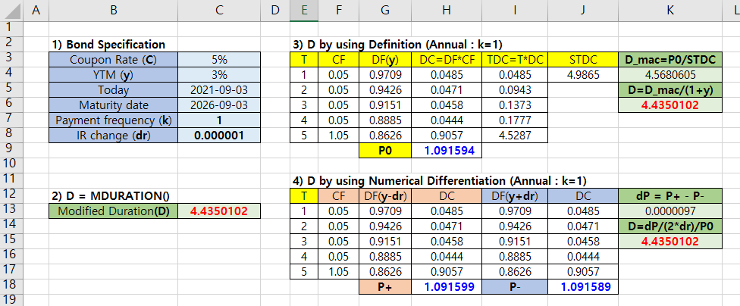Click '3) D by using Definition' heading
The height and width of the screenshot is (306, 740).
point(398,45)
